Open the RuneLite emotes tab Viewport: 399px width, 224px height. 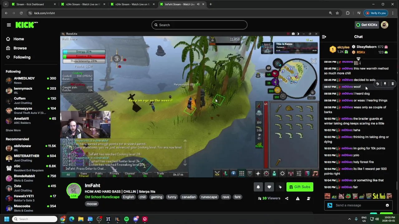click(307, 174)
